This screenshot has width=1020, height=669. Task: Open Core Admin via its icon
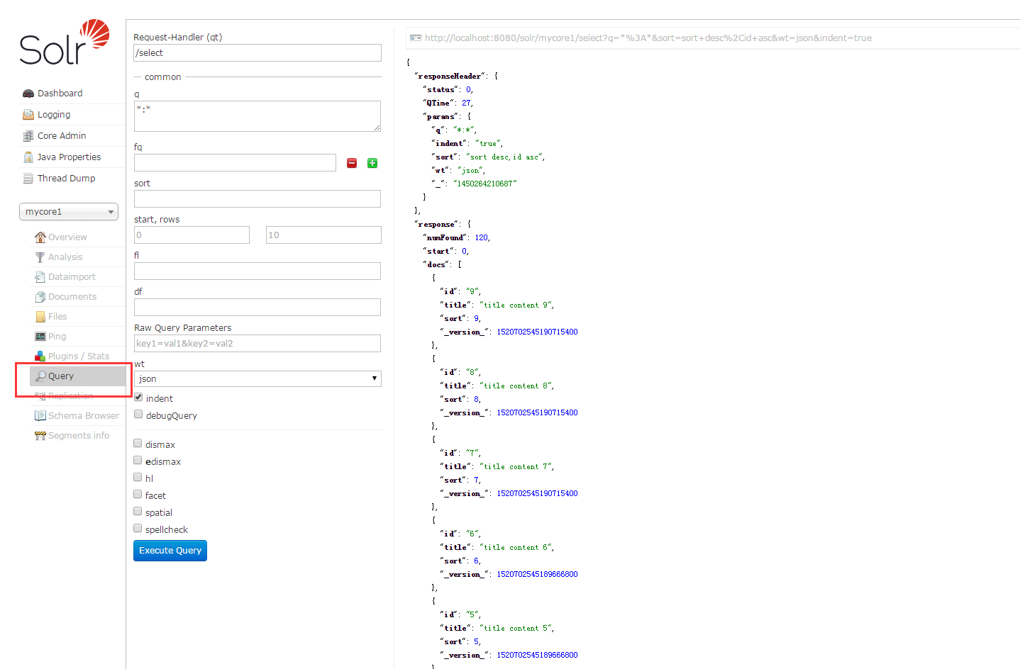tap(28, 136)
